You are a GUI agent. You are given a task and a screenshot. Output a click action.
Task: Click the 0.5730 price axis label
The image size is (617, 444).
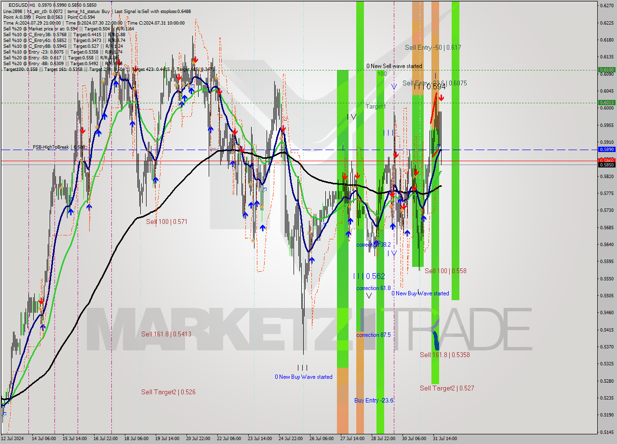coord(606,210)
